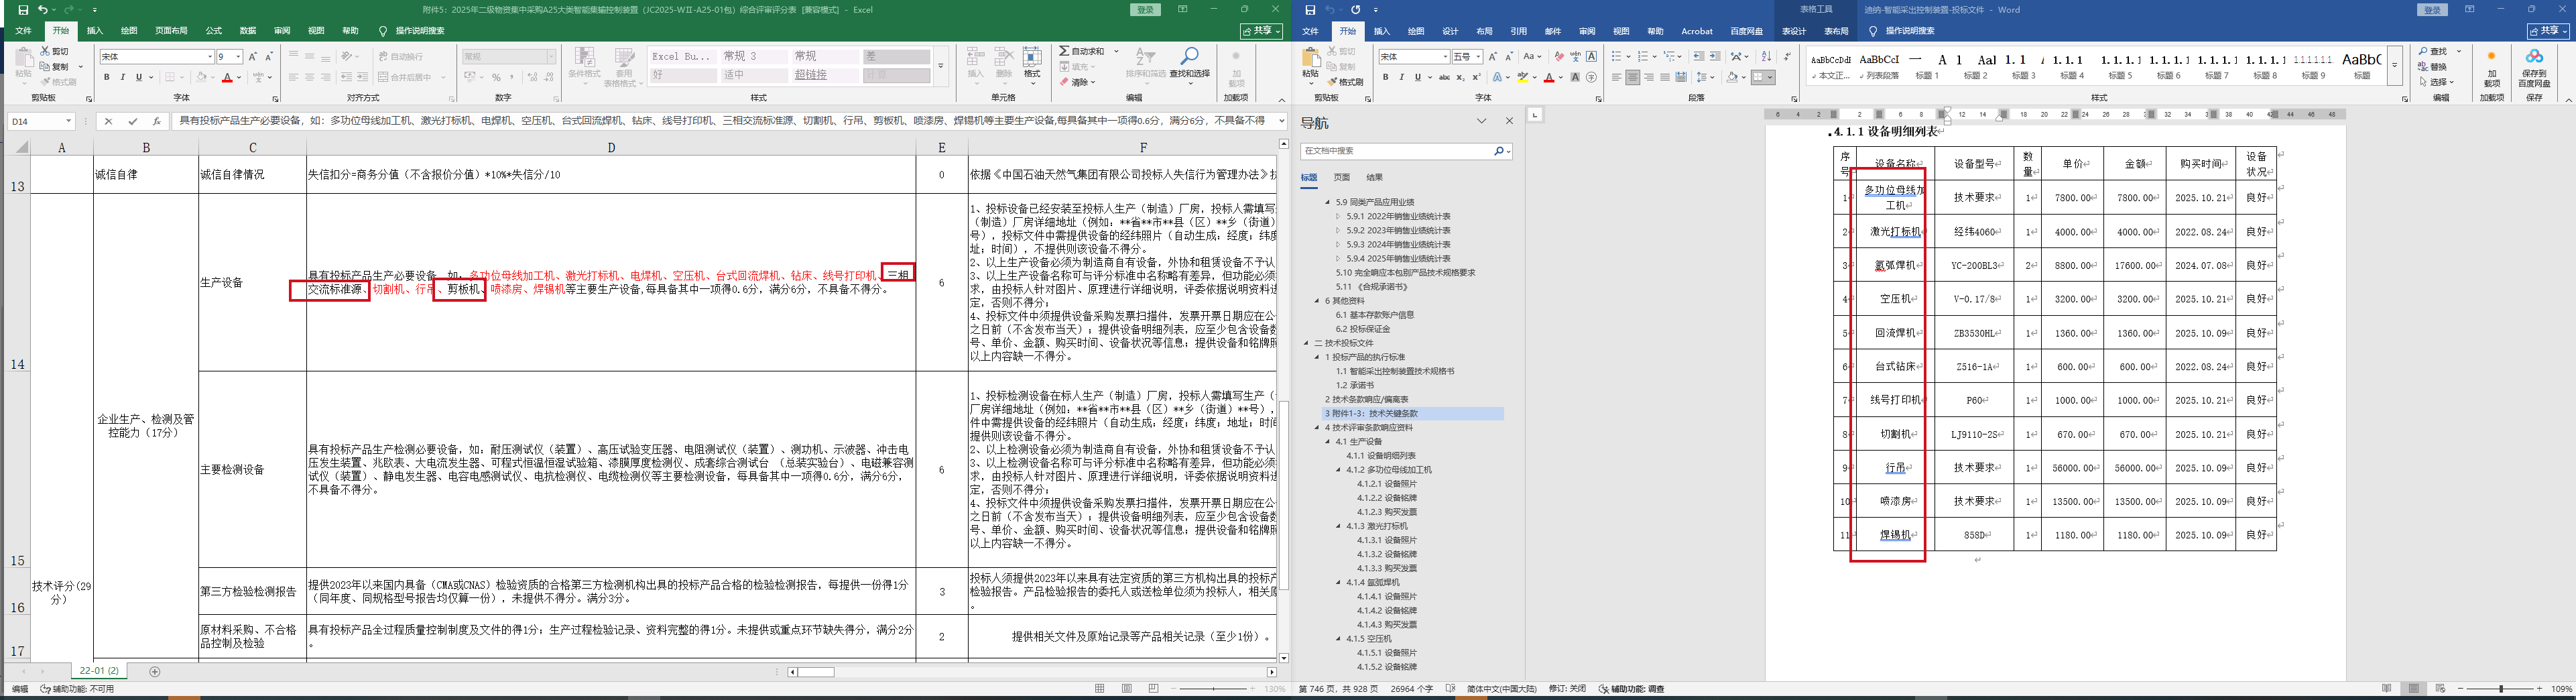Click the add new sheet plus button
The image size is (2576, 700).
pyautogui.click(x=154, y=671)
